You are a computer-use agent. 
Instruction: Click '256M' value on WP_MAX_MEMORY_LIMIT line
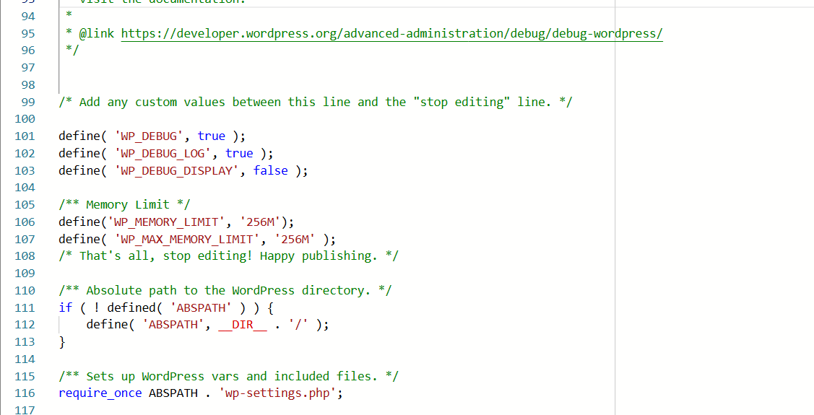295,239
